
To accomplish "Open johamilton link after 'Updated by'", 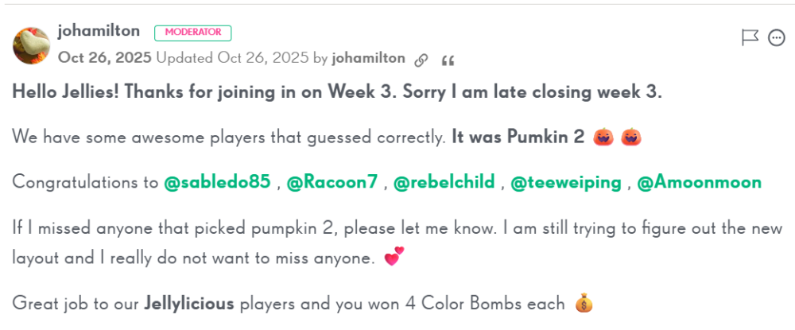I will tap(369, 58).
